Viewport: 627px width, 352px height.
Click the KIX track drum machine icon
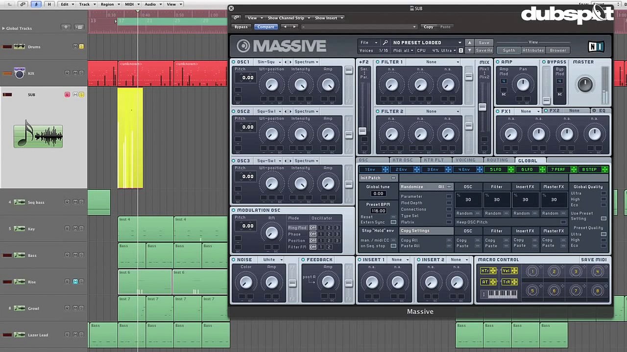pos(19,73)
